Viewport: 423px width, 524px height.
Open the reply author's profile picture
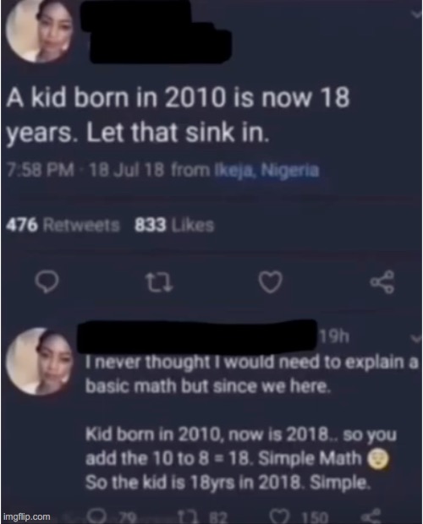pyautogui.click(x=39, y=361)
